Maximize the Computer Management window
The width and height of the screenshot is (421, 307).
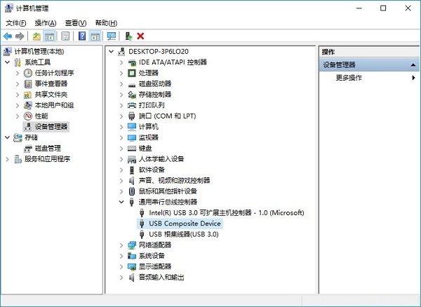[383, 8]
